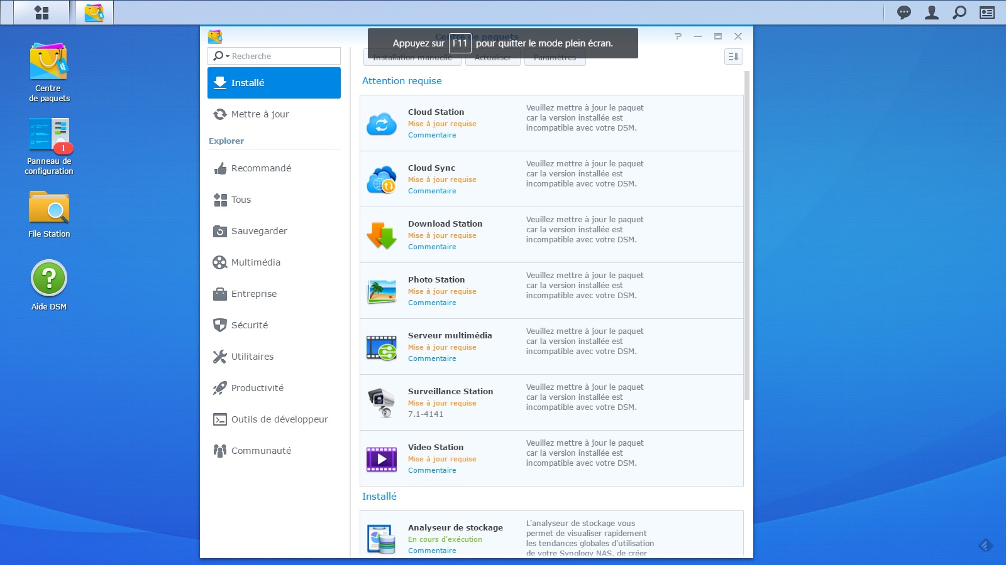Open the user account options icon
Image resolution: width=1006 pixels, height=565 pixels.
(932, 13)
